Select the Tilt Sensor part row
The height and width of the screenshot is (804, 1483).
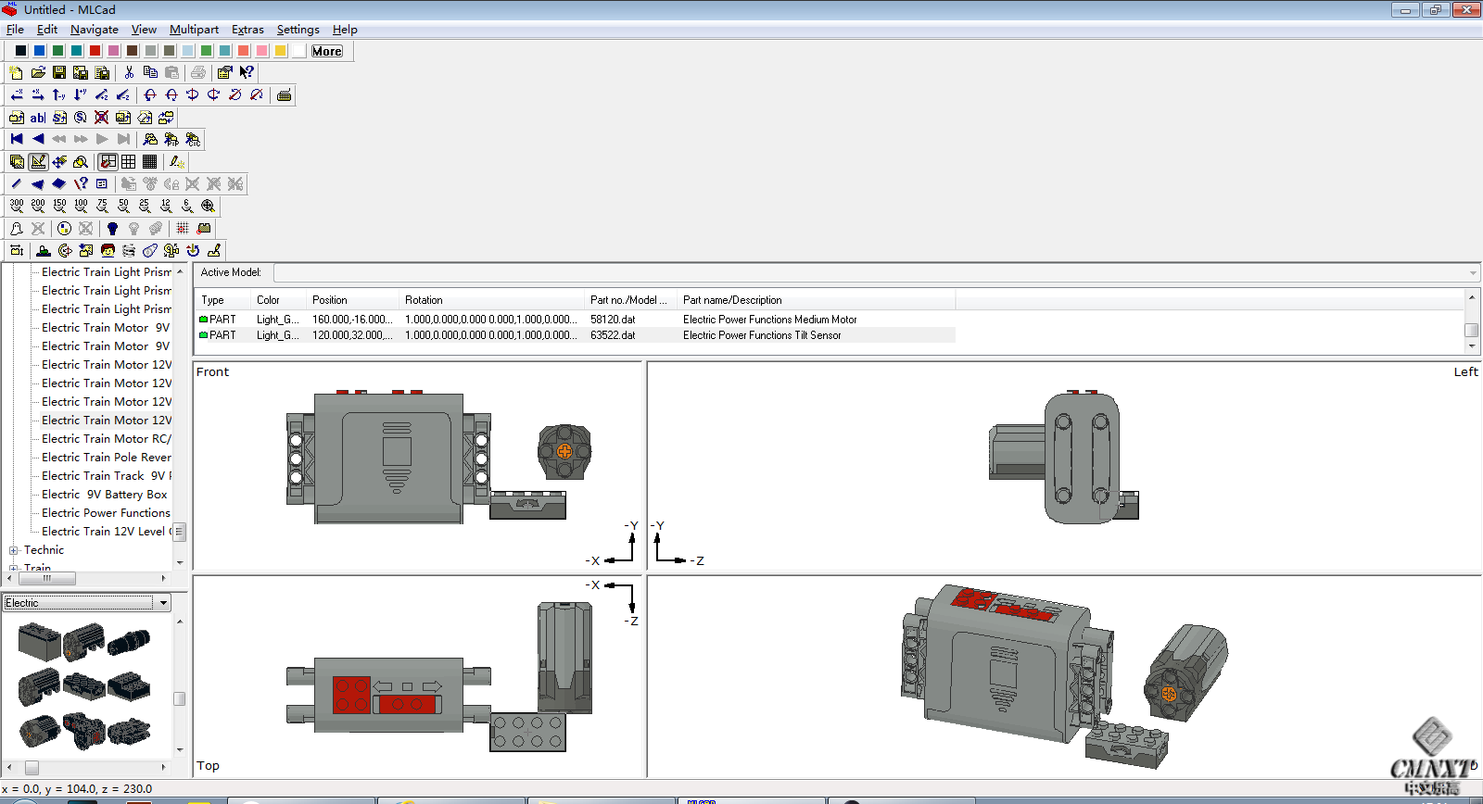tap(575, 335)
